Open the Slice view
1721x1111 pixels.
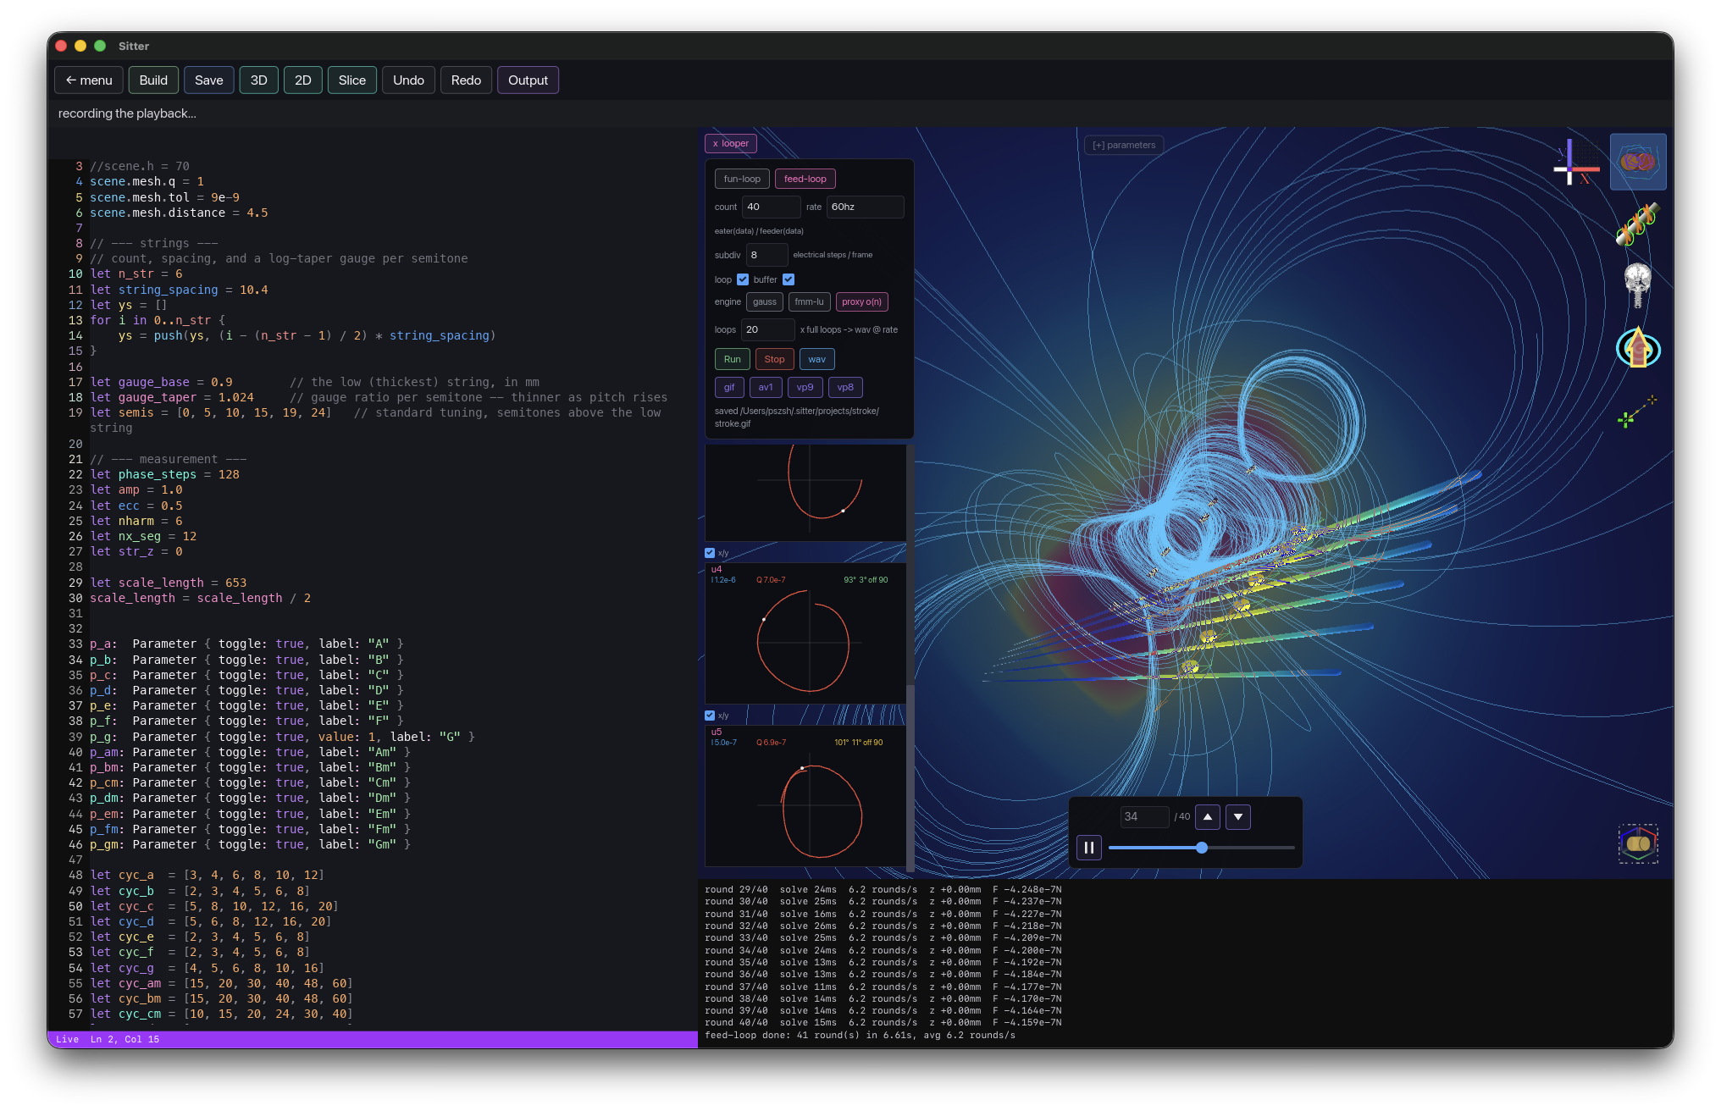pyautogui.click(x=352, y=80)
